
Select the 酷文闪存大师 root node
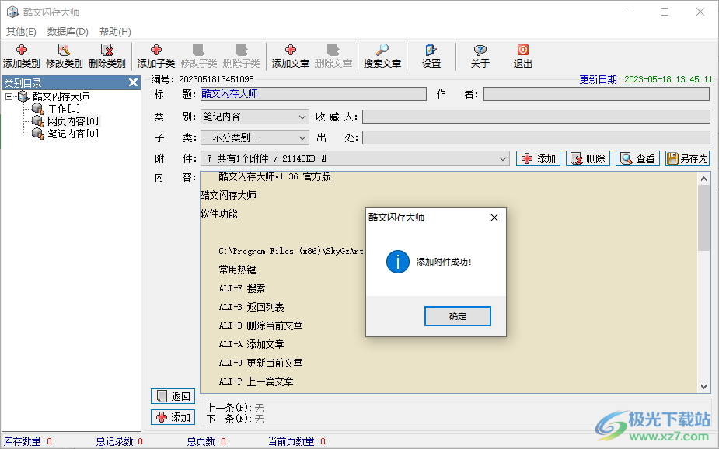61,96
